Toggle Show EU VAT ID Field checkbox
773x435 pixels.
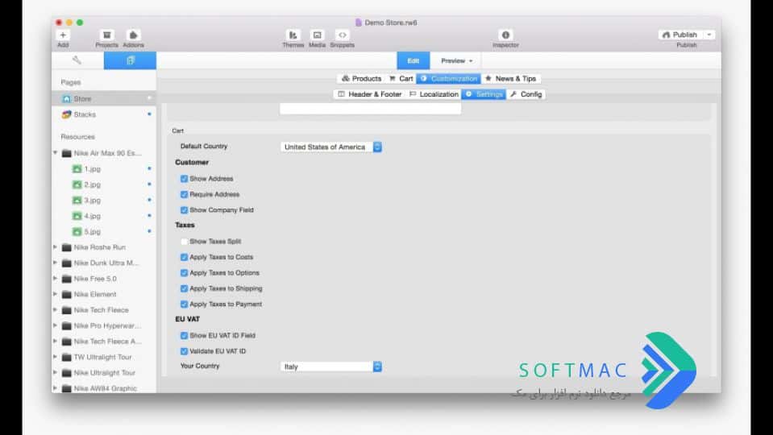[184, 335]
